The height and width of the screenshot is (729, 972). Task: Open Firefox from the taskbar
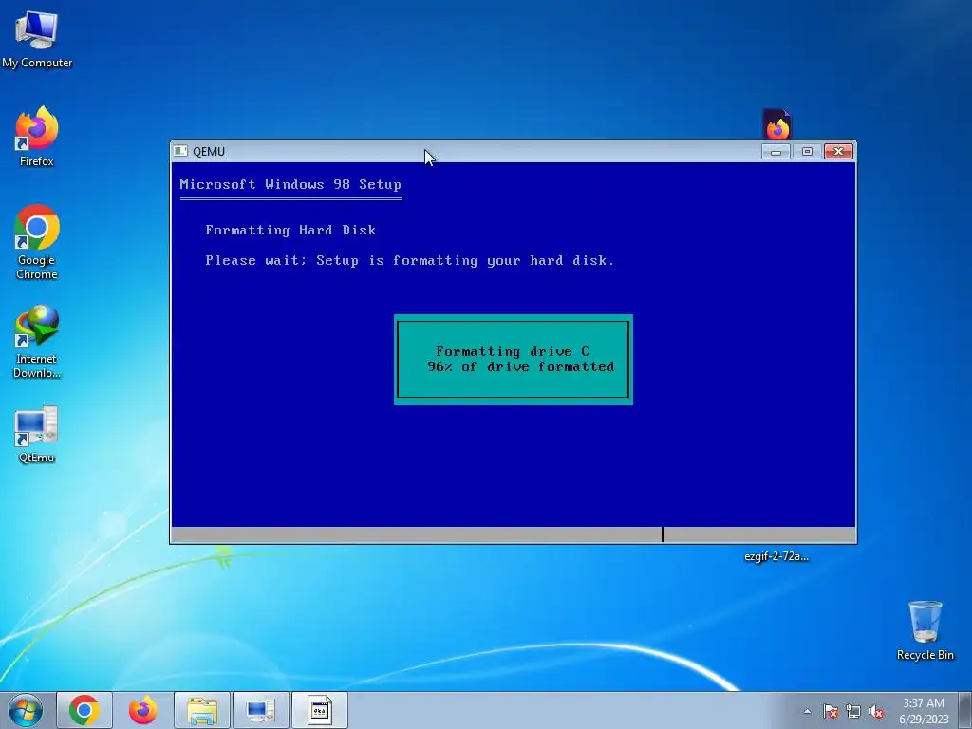143,710
